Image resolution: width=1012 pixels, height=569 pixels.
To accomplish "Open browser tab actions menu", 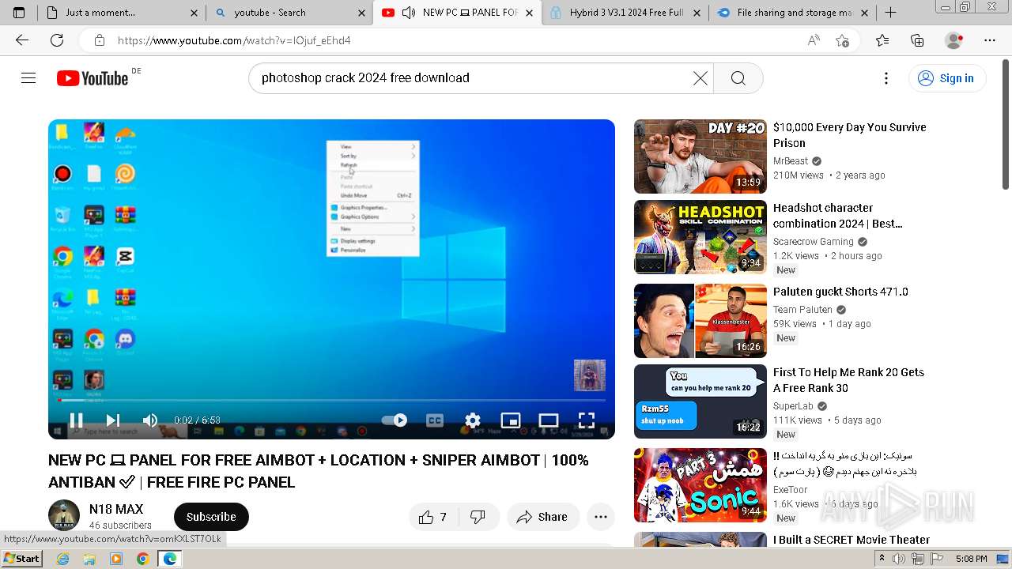I will [19, 13].
